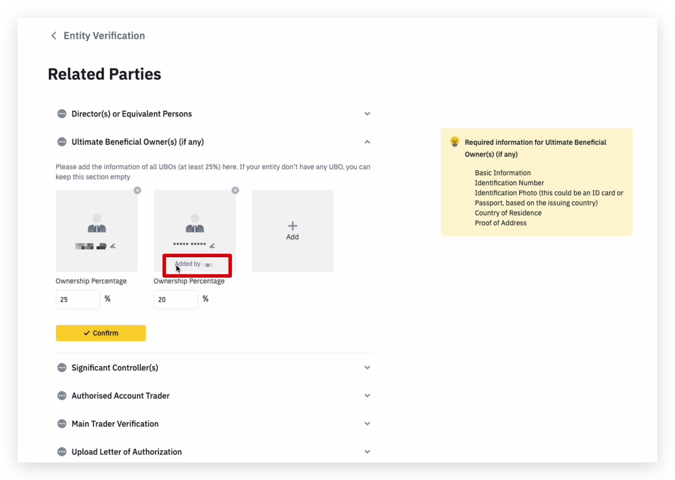Edit the masked second UBO name pencil
Viewport: 675px width, 480px height.
(212, 245)
